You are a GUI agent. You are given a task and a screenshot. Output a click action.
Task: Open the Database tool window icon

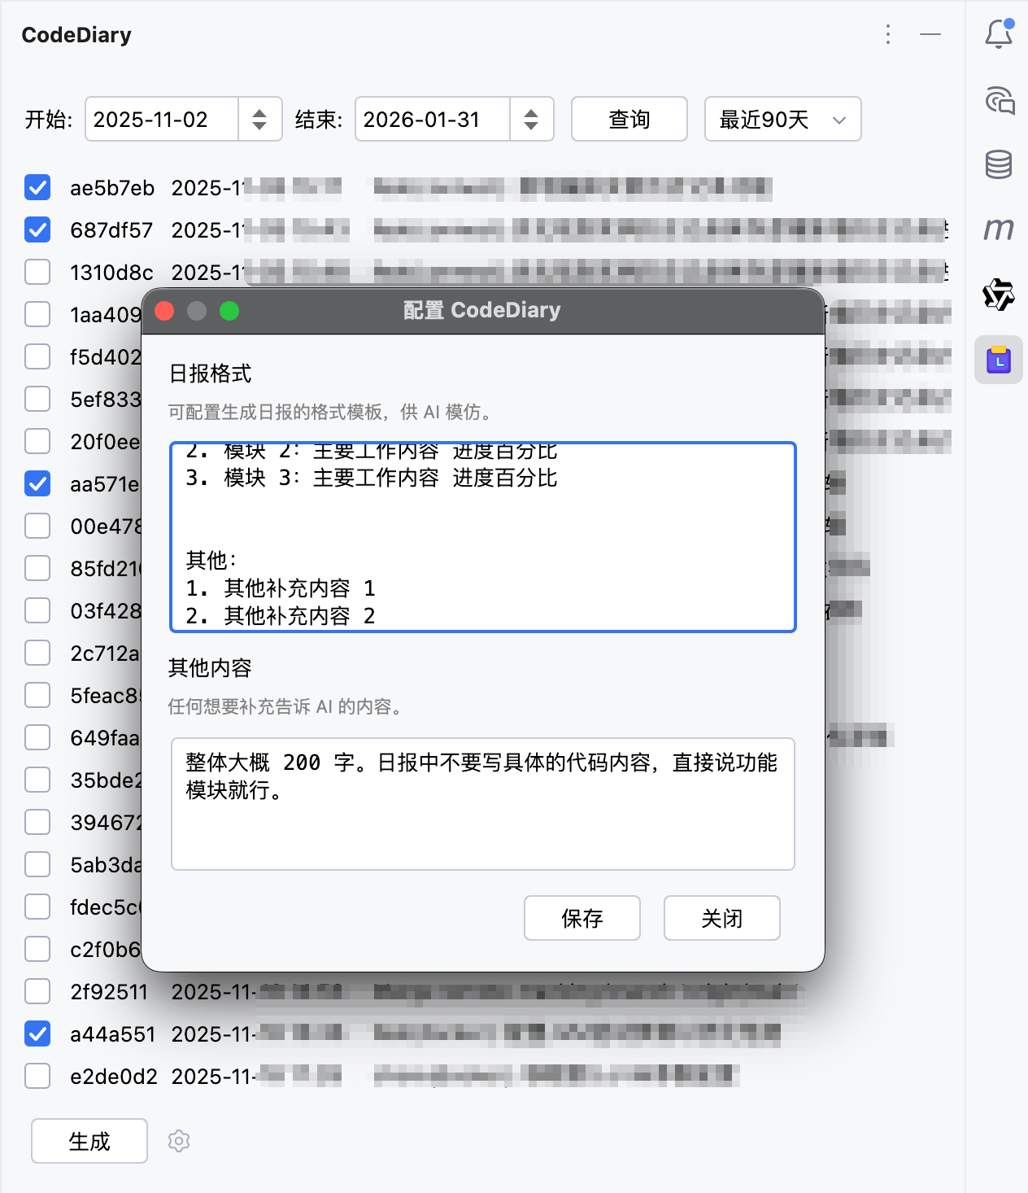(x=999, y=164)
